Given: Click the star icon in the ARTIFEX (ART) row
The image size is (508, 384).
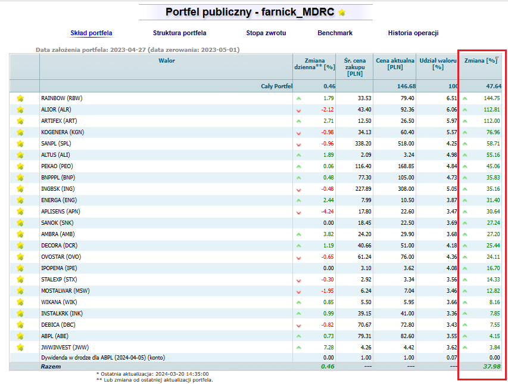Looking at the screenshot, I should pyautogui.click(x=20, y=121).
